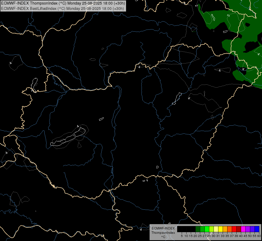Click the legend tick label '39'
The image size is (262, 241).
tap(236, 236)
